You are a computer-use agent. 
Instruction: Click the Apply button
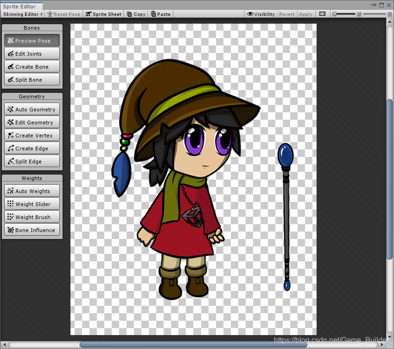tap(305, 14)
